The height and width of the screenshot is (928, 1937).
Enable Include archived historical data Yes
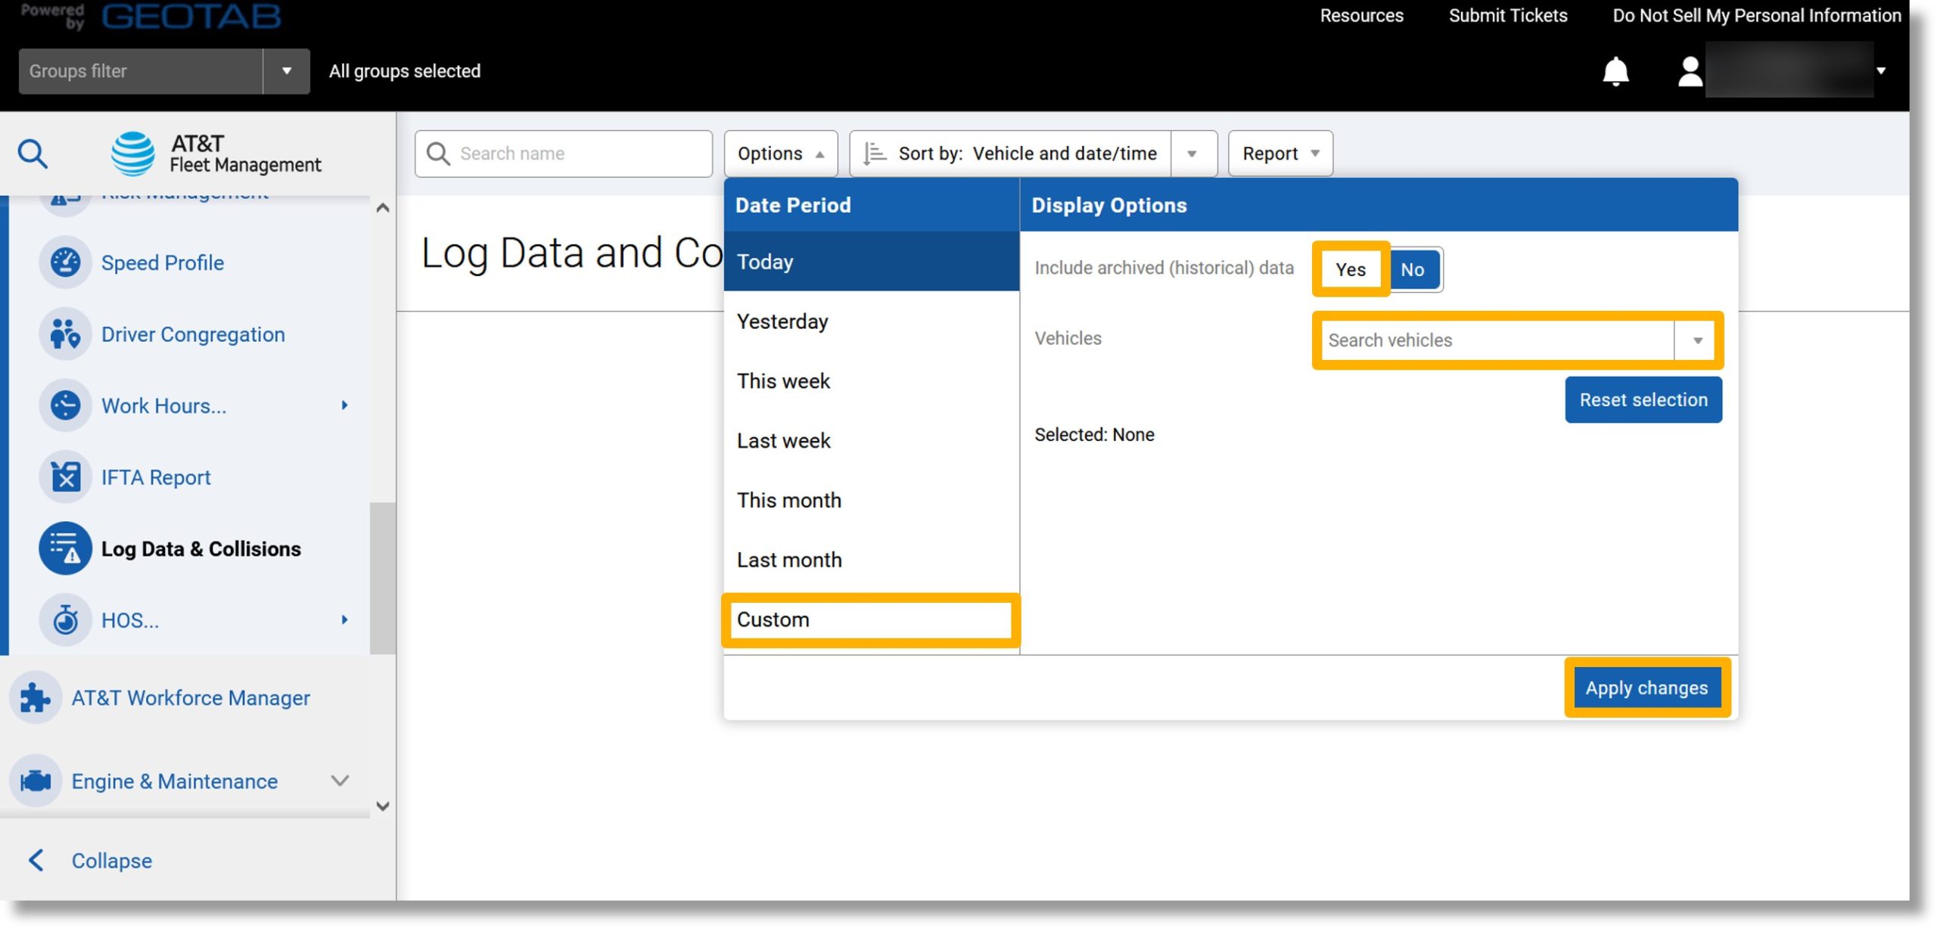coord(1350,269)
